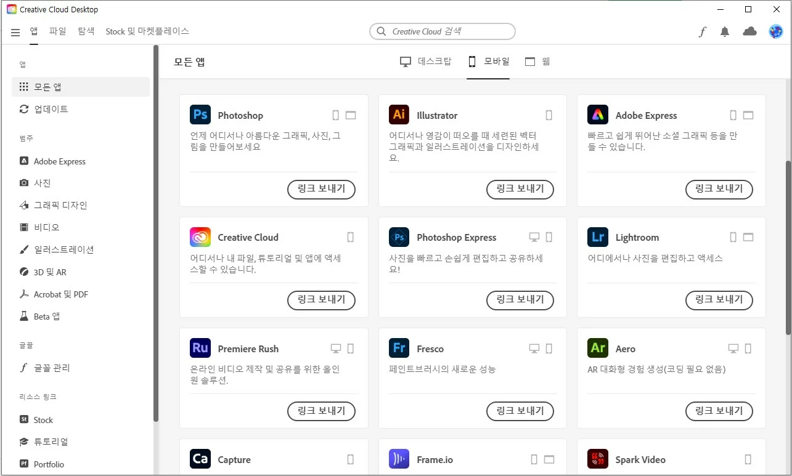Send link for Creative Cloud app
The width and height of the screenshot is (792, 476).
[322, 300]
